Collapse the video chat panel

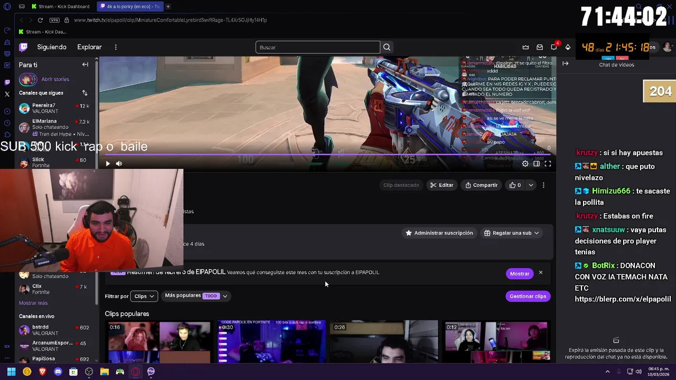tap(565, 63)
